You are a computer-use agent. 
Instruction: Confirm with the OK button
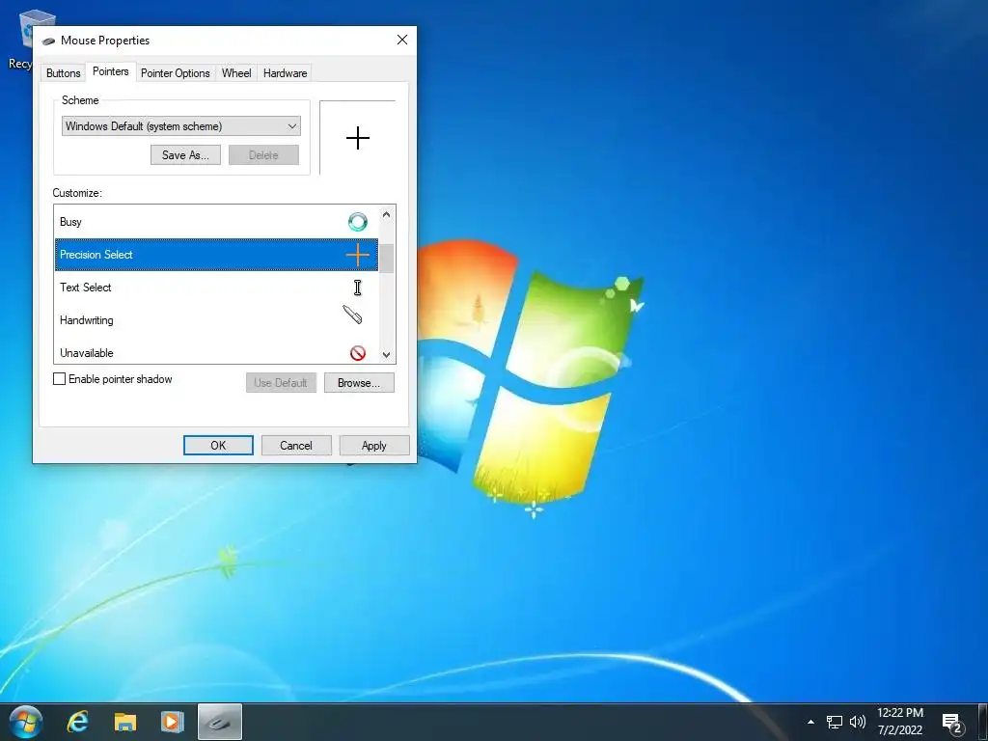pyautogui.click(x=218, y=446)
